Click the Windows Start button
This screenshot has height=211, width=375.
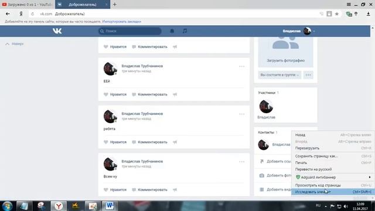pos(8,206)
